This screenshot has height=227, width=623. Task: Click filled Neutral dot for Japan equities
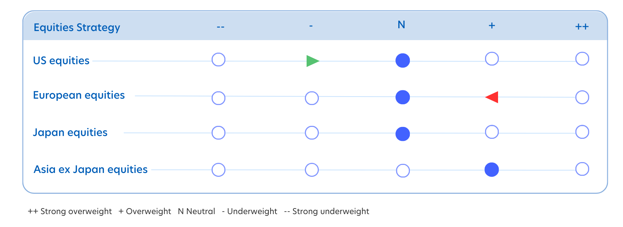(402, 134)
